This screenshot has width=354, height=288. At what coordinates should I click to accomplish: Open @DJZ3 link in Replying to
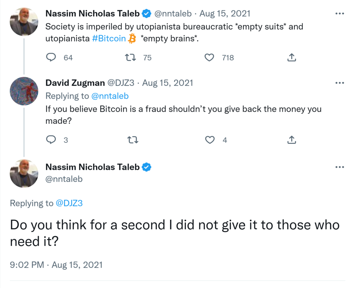coord(69,203)
